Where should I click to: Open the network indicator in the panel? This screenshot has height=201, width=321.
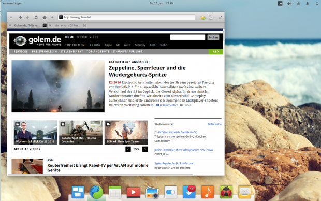298,3
